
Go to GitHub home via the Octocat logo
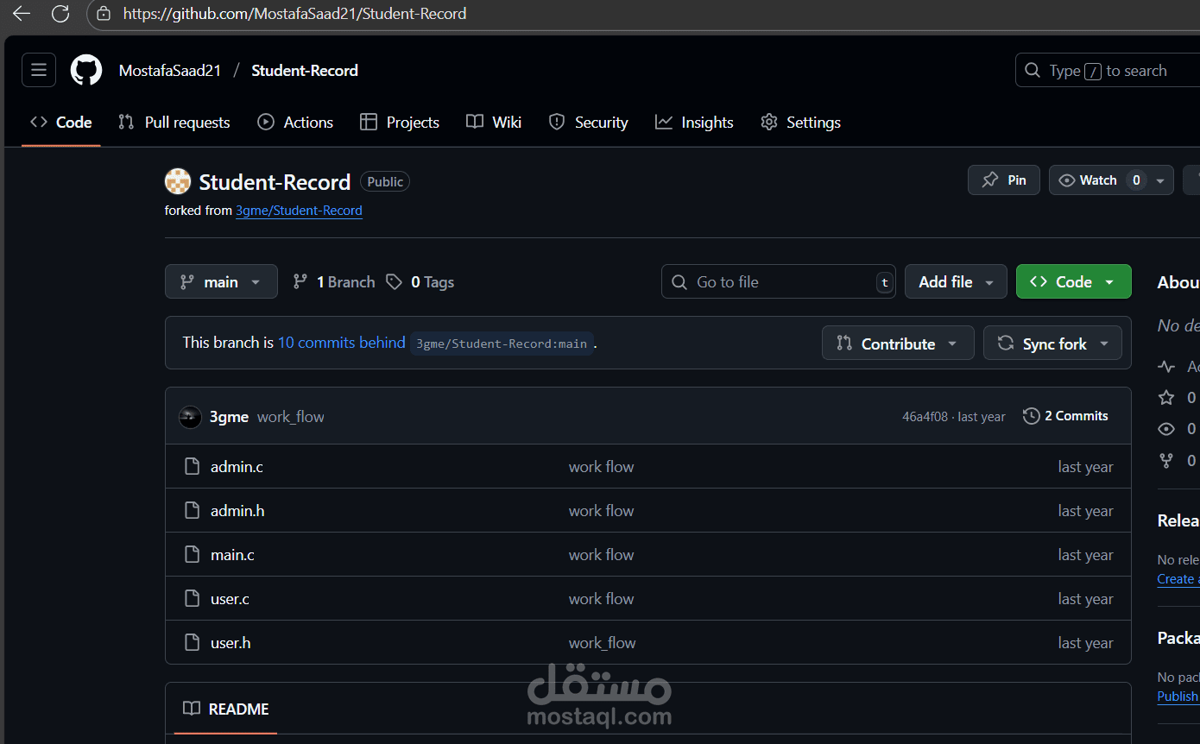(86, 70)
